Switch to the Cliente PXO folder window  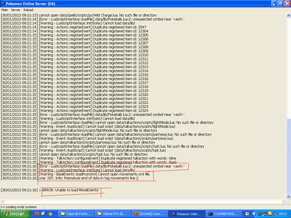tap(113, 214)
